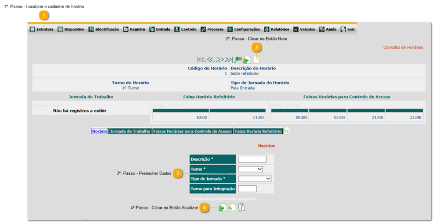The height and width of the screenshot is (223, 434).
Task: Click the 'teste refeitorio' description value
Action: pyautogui.click(x=244, y=73)
